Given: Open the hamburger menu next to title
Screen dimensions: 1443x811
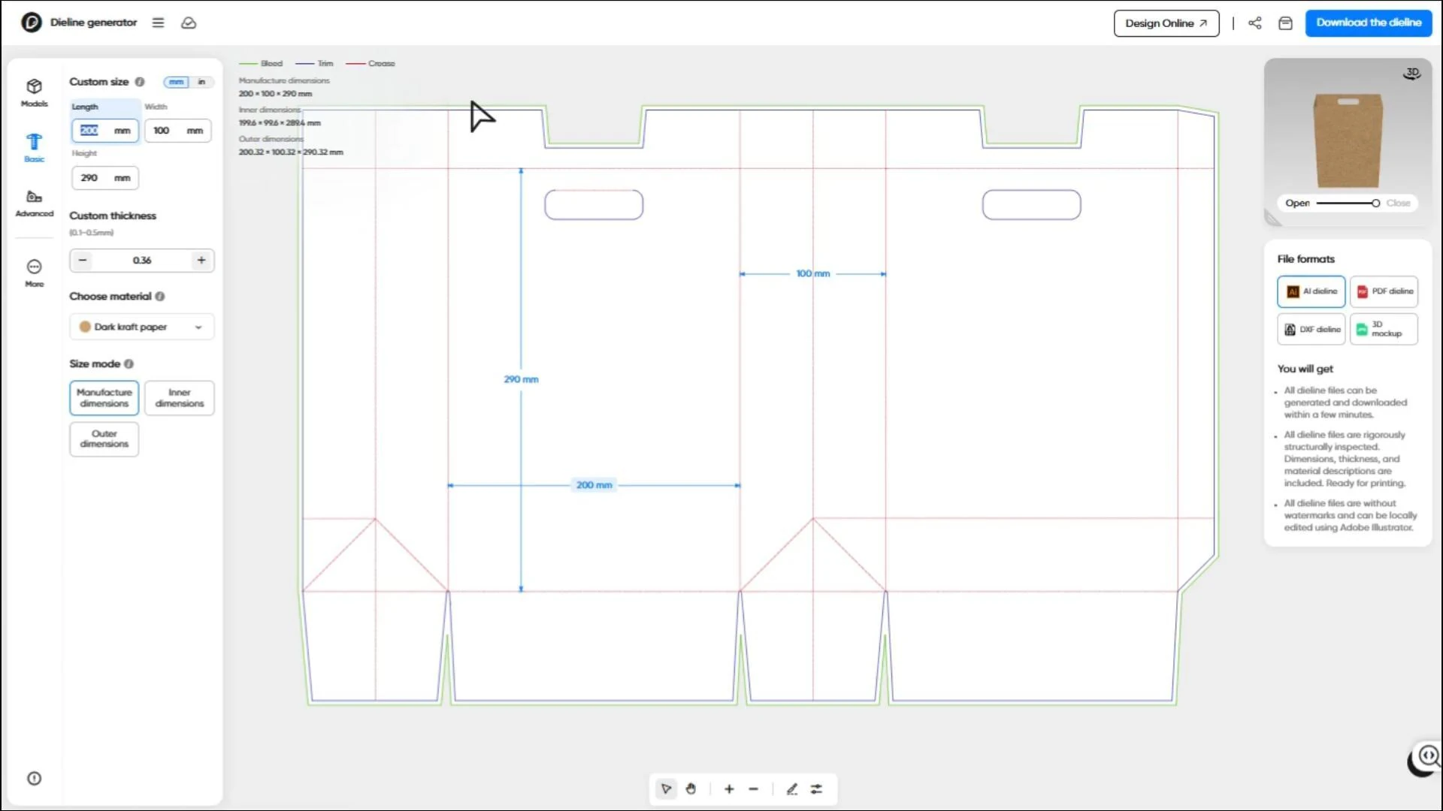Looking at the screenshot, I should point(158,23).
